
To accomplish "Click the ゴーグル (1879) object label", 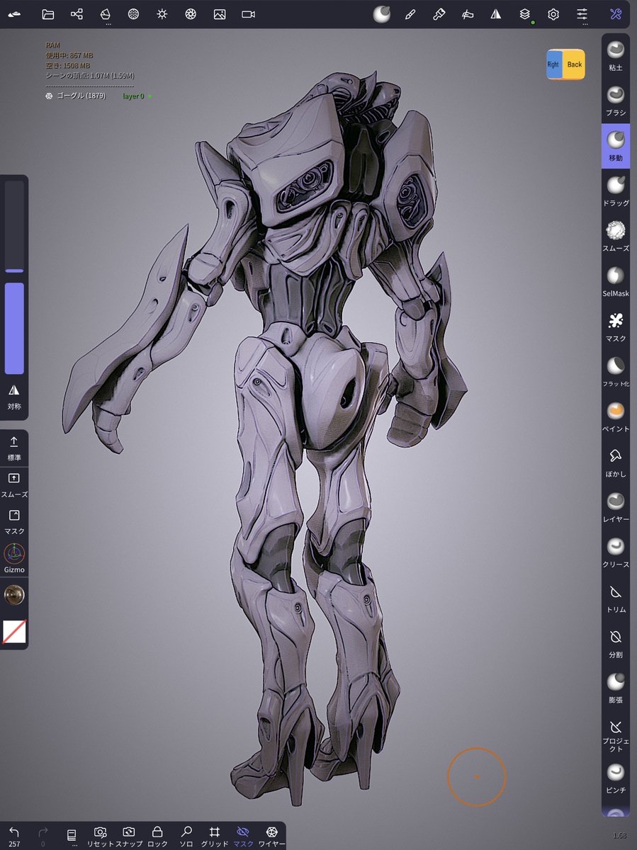I will [80, 96].
